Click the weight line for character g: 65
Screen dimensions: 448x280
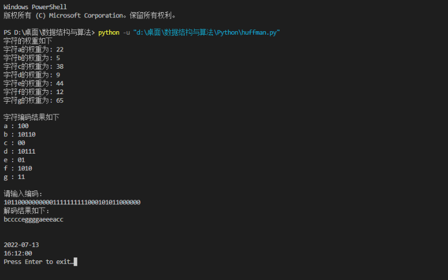point(33,100)
